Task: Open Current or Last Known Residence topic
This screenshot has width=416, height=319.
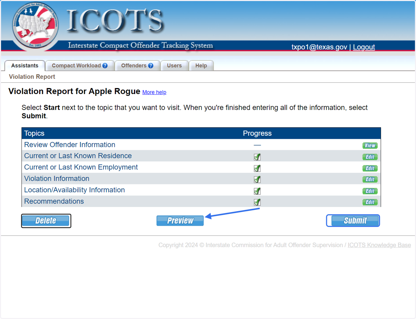Action: tap(78, 156)
